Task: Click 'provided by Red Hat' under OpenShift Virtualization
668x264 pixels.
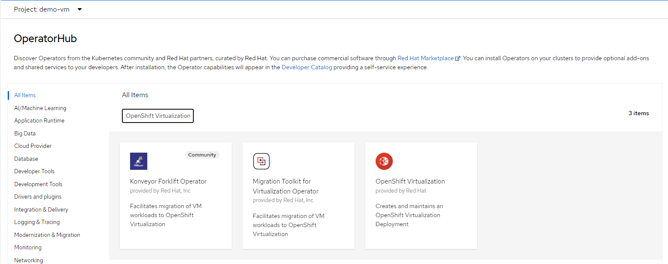Action: (x=401, y=191)
